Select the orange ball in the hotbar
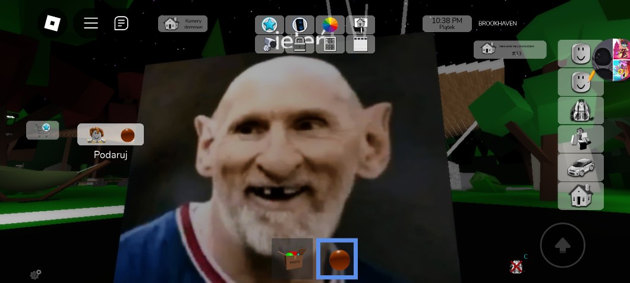This screenshot has width=630, height=283. click(337, 259)
